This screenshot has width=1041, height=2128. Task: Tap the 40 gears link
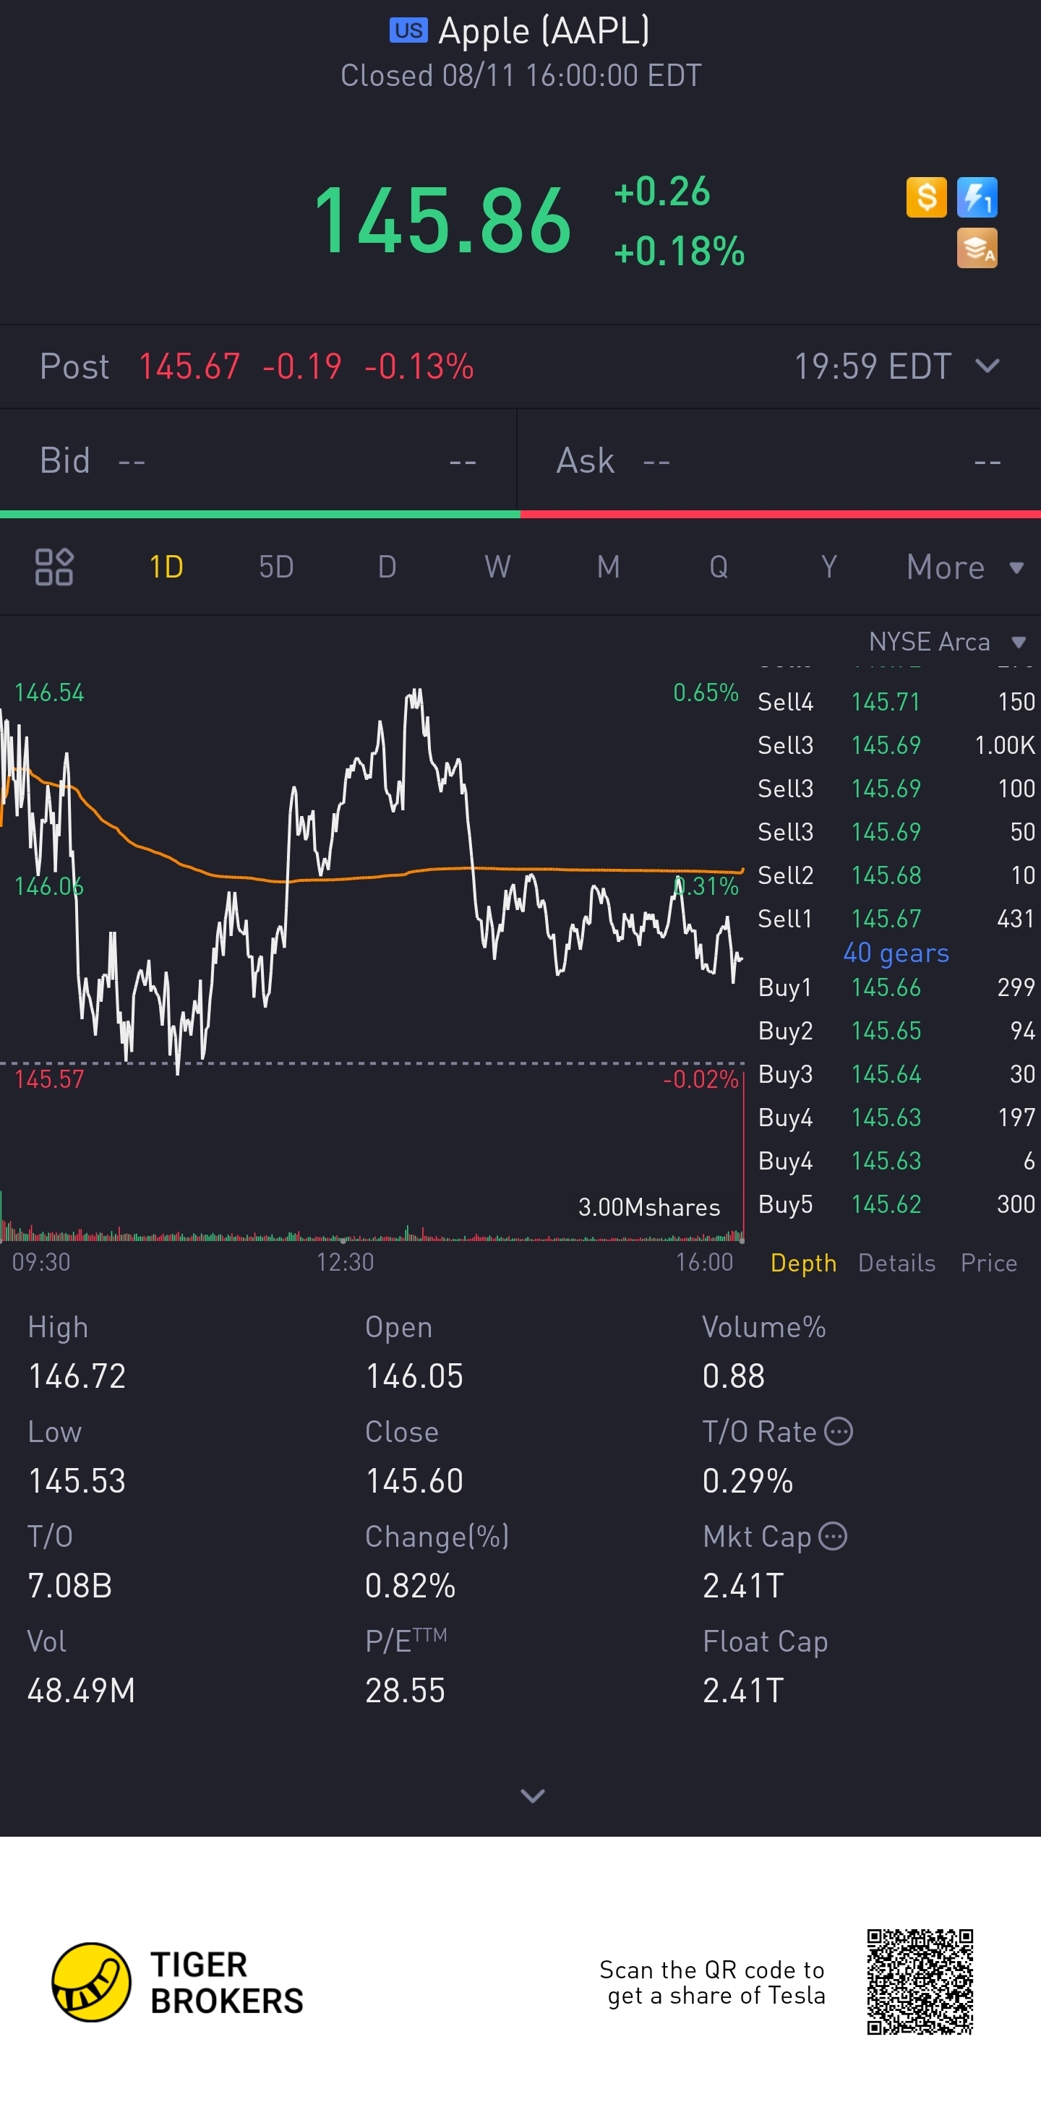896,953
